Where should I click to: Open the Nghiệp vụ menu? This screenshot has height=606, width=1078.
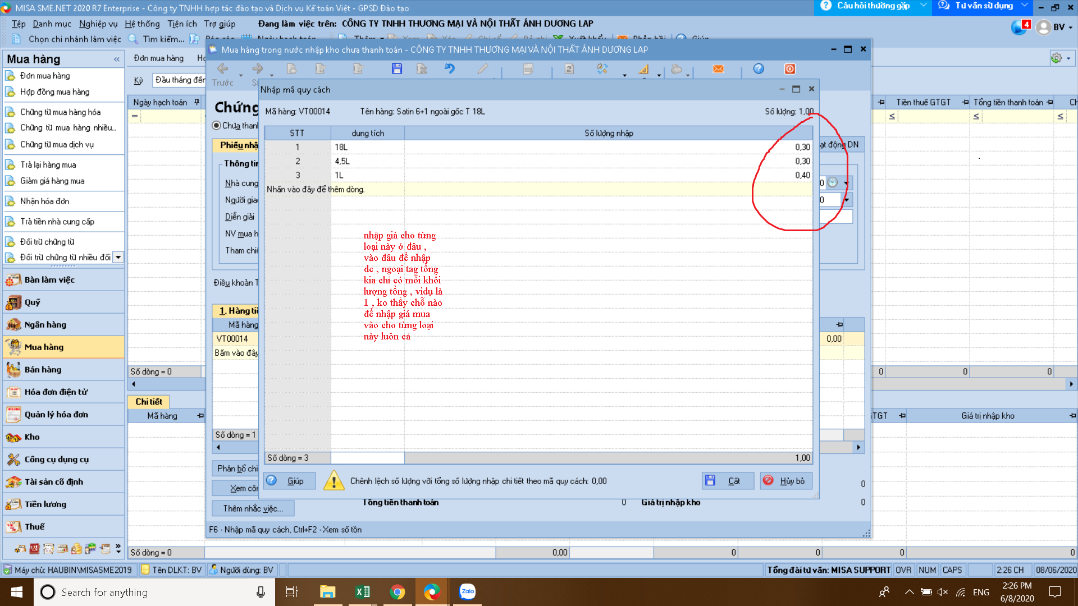coord(98,24)
